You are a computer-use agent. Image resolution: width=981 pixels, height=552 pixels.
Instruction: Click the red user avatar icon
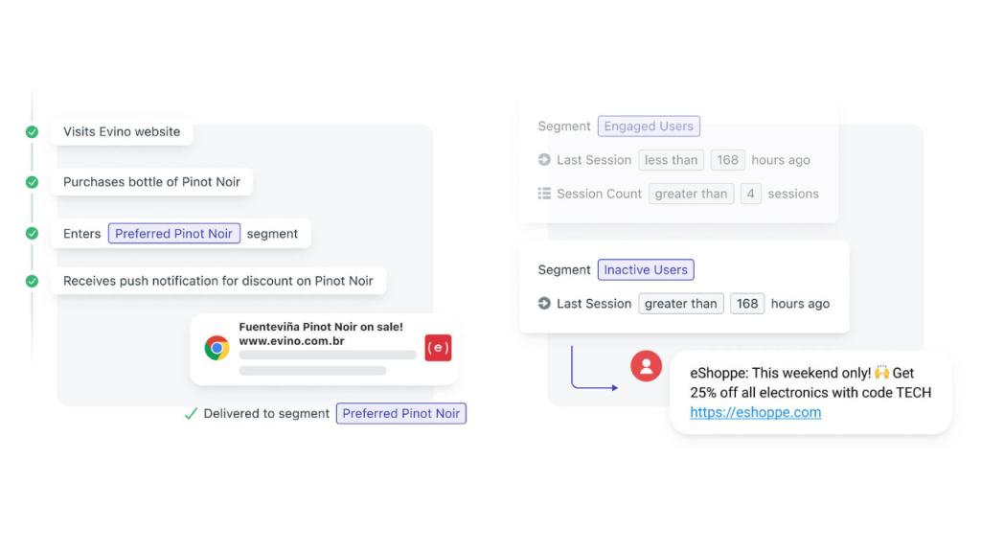[x=647, y=366]
